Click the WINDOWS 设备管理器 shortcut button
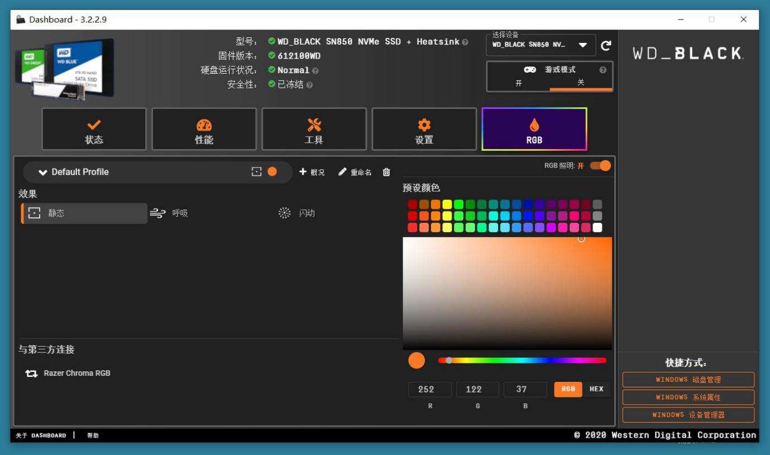770x455 pixels. point(688,415)
